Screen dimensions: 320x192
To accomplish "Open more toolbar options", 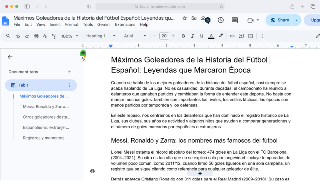I will pyautogui.click(x=262, y=36).
